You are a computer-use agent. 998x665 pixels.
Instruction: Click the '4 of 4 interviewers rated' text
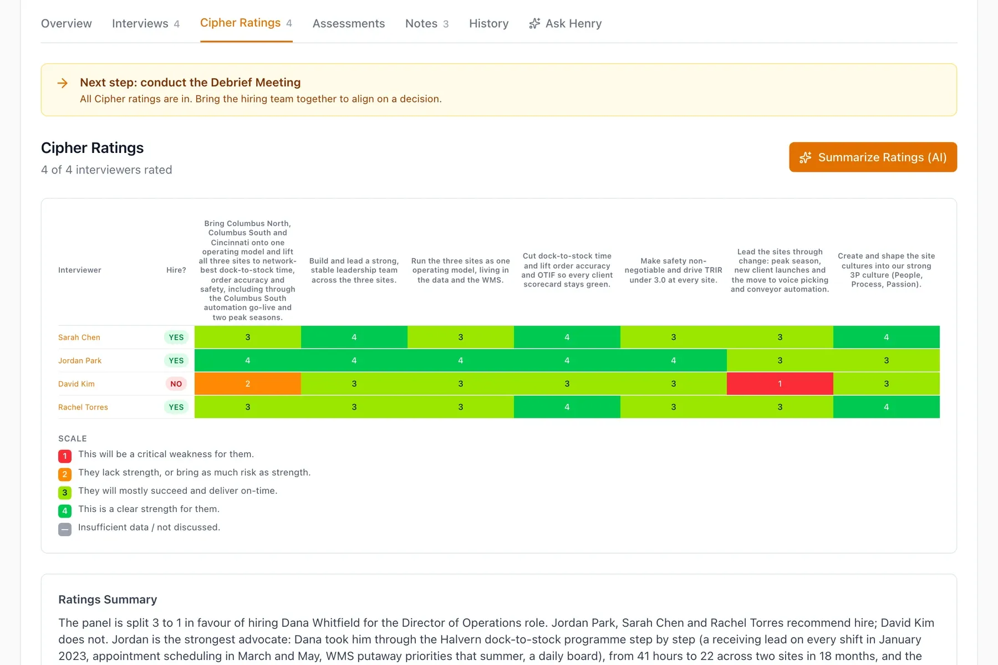point(106,170)
